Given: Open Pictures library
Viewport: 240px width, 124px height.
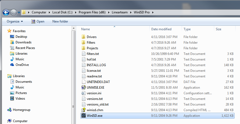Looking at the screenshot, I should coord(21,93).
